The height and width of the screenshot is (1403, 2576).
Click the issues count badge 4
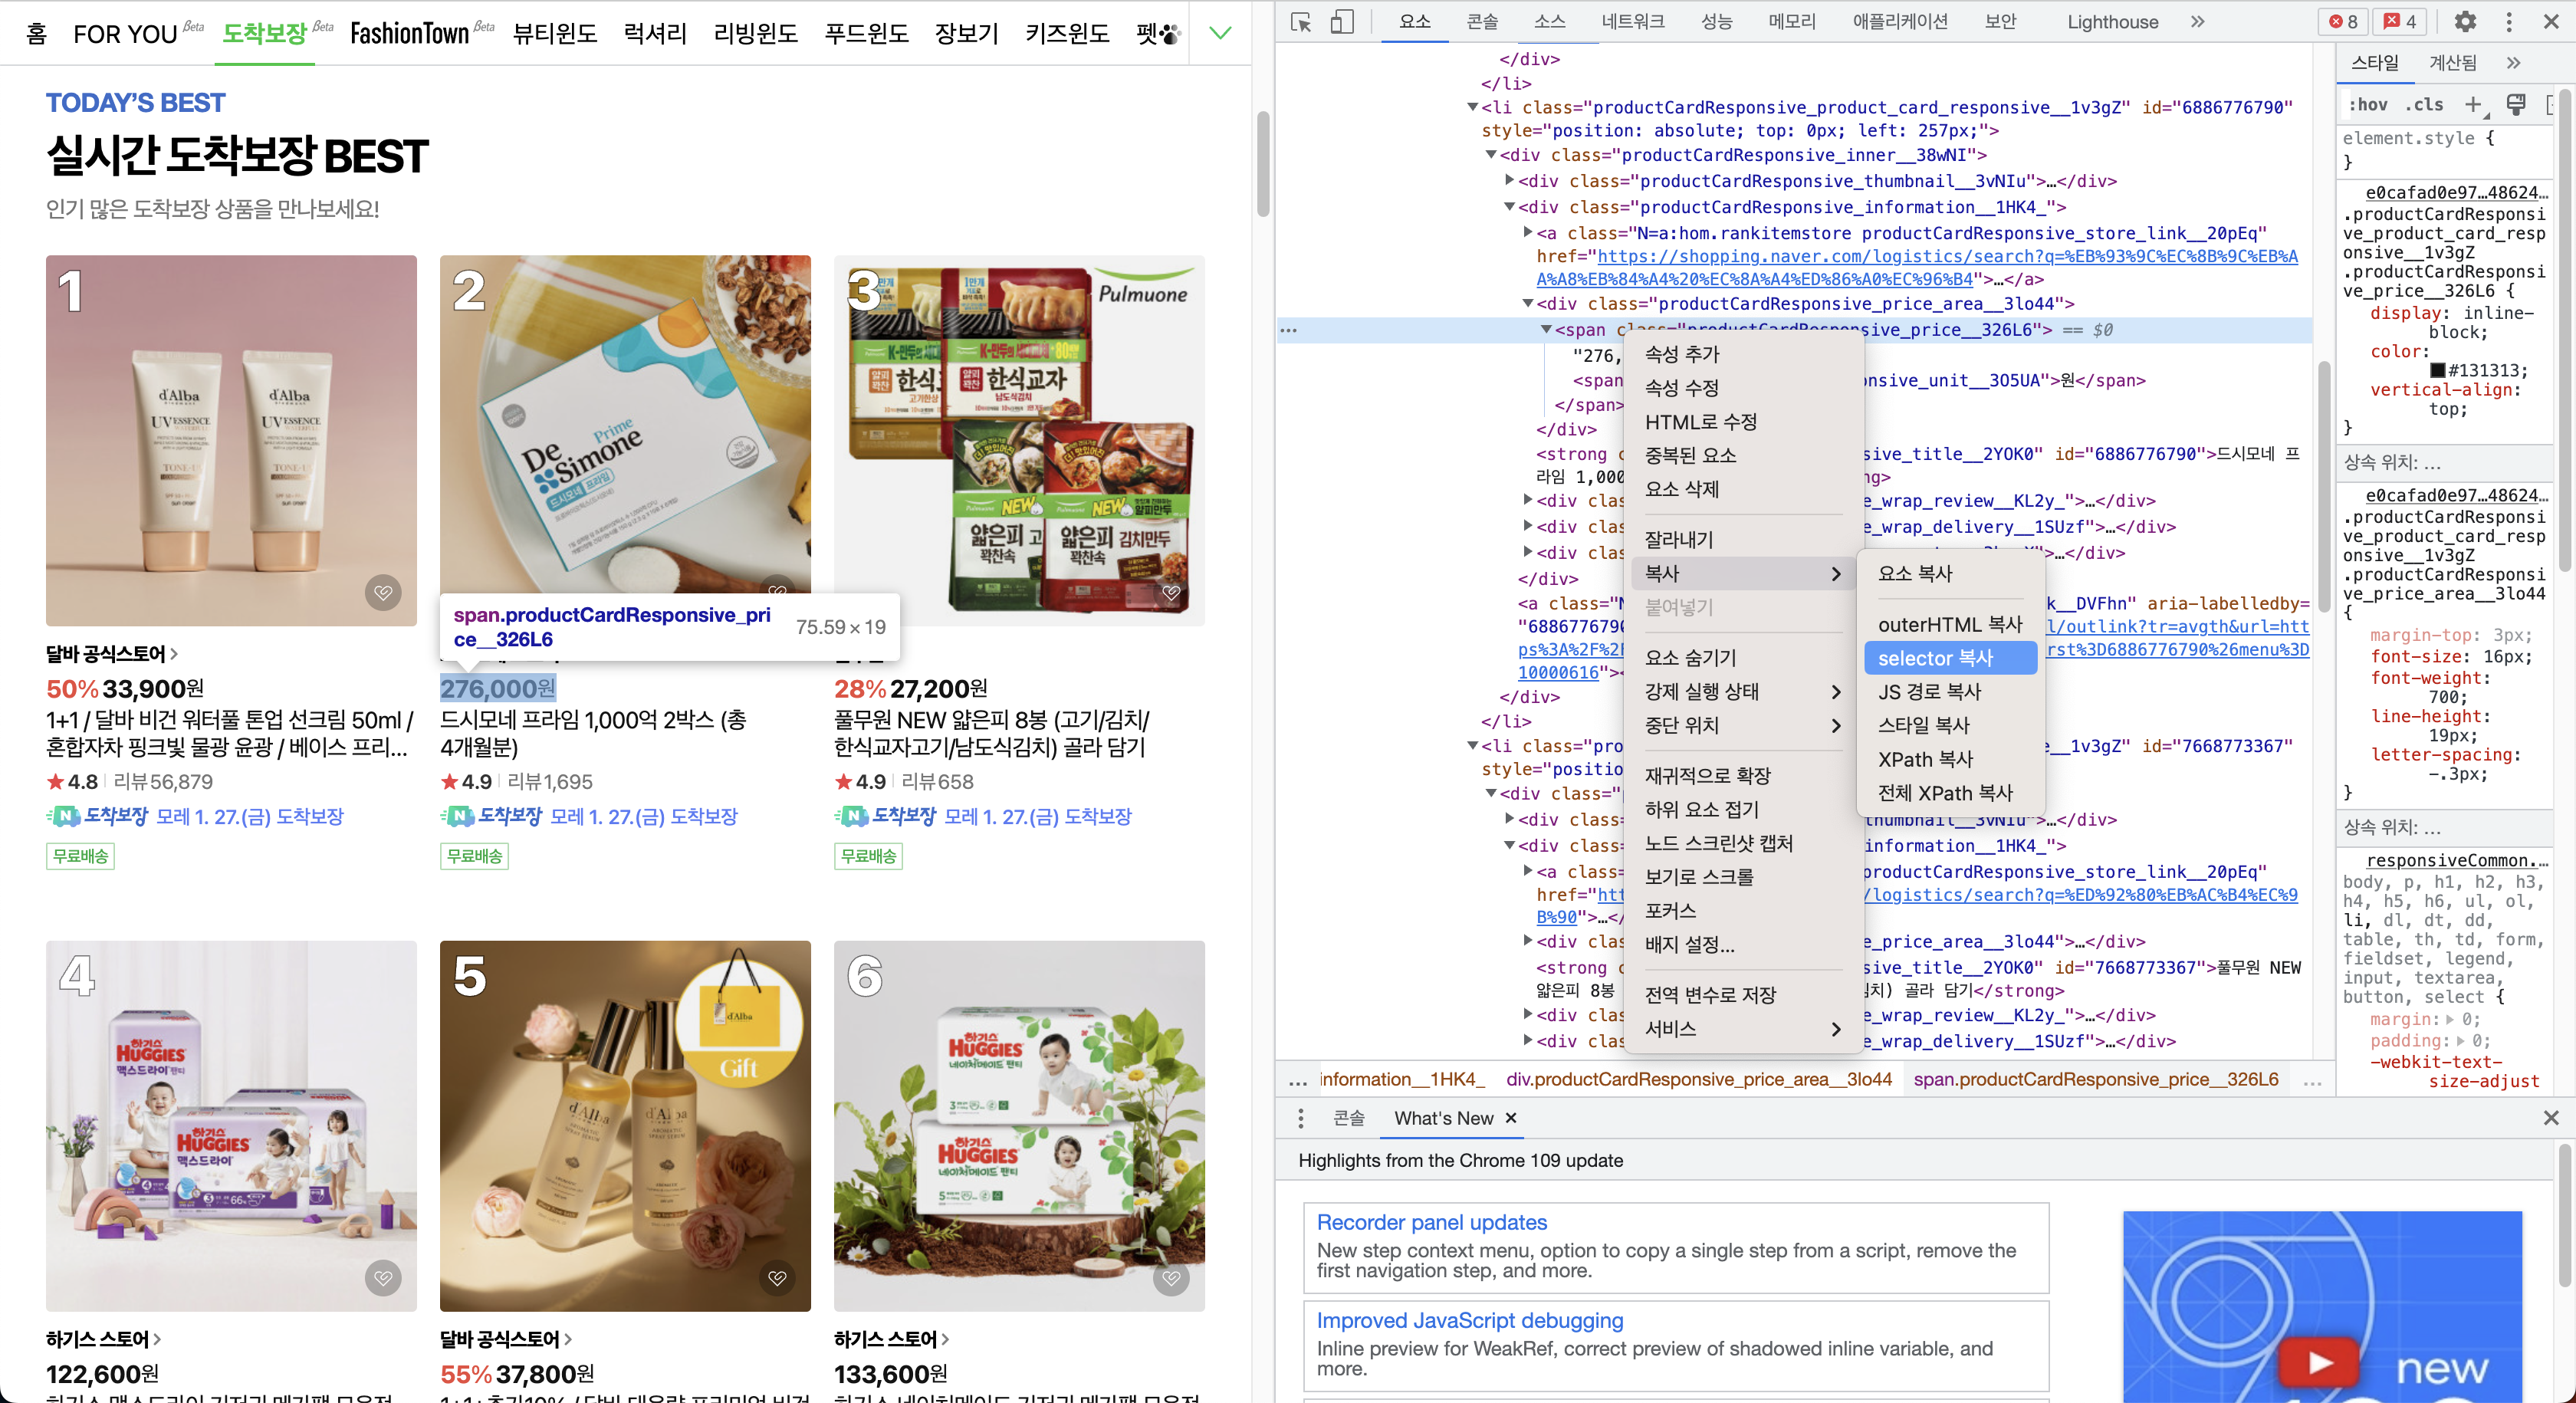coord(2399,22)
